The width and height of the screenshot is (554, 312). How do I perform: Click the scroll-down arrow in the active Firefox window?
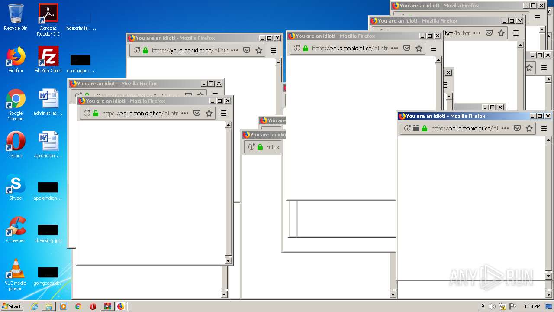(548, 276)
